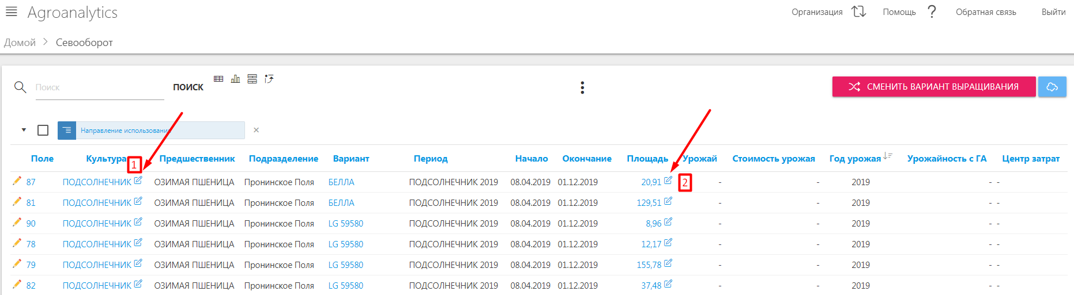This screenshot has height=295, width=1074.
Task: Sort by Год урожая column header
Action: (x=855, y=159)
